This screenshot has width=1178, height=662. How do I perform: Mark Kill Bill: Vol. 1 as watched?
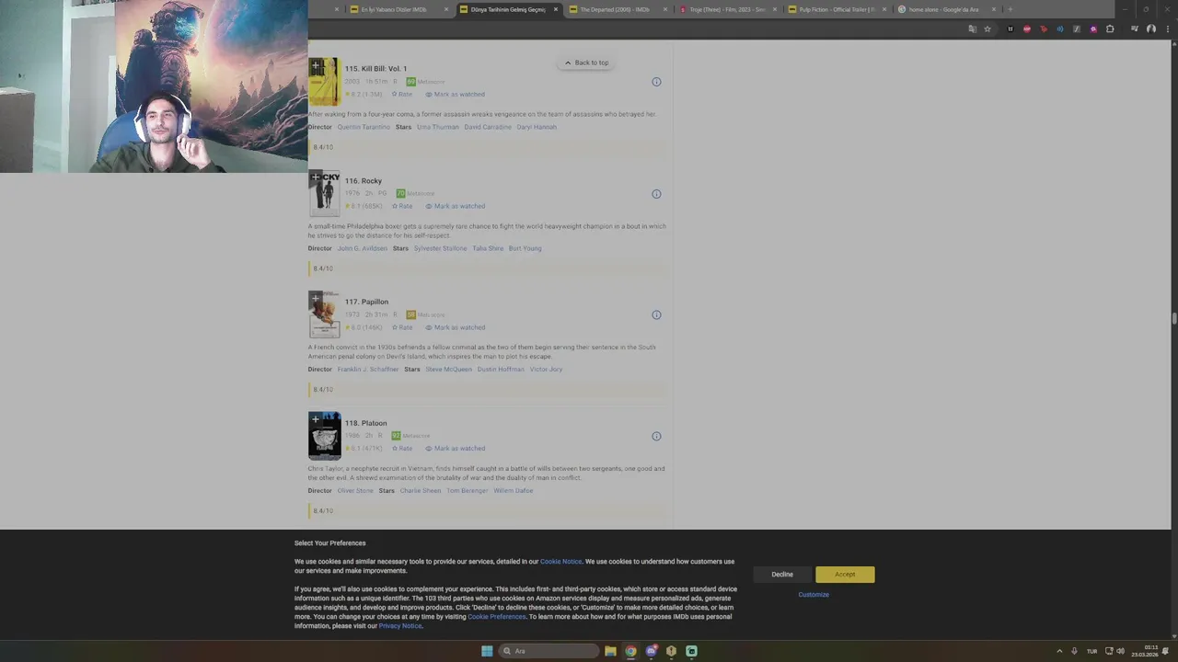pyautogui.click(x=455, y=94)
